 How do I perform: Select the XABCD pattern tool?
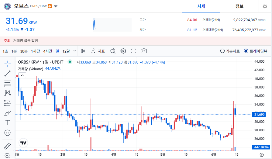pos(8,93)
